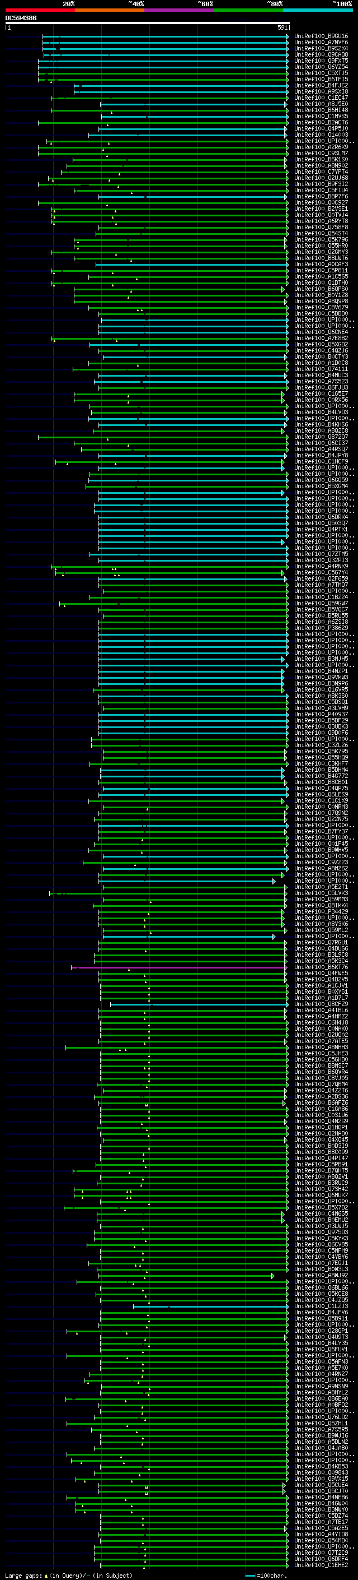Open the UniRef100_C1EC47 entry
Screen dimensions: 358x1580
pos(321,98)
